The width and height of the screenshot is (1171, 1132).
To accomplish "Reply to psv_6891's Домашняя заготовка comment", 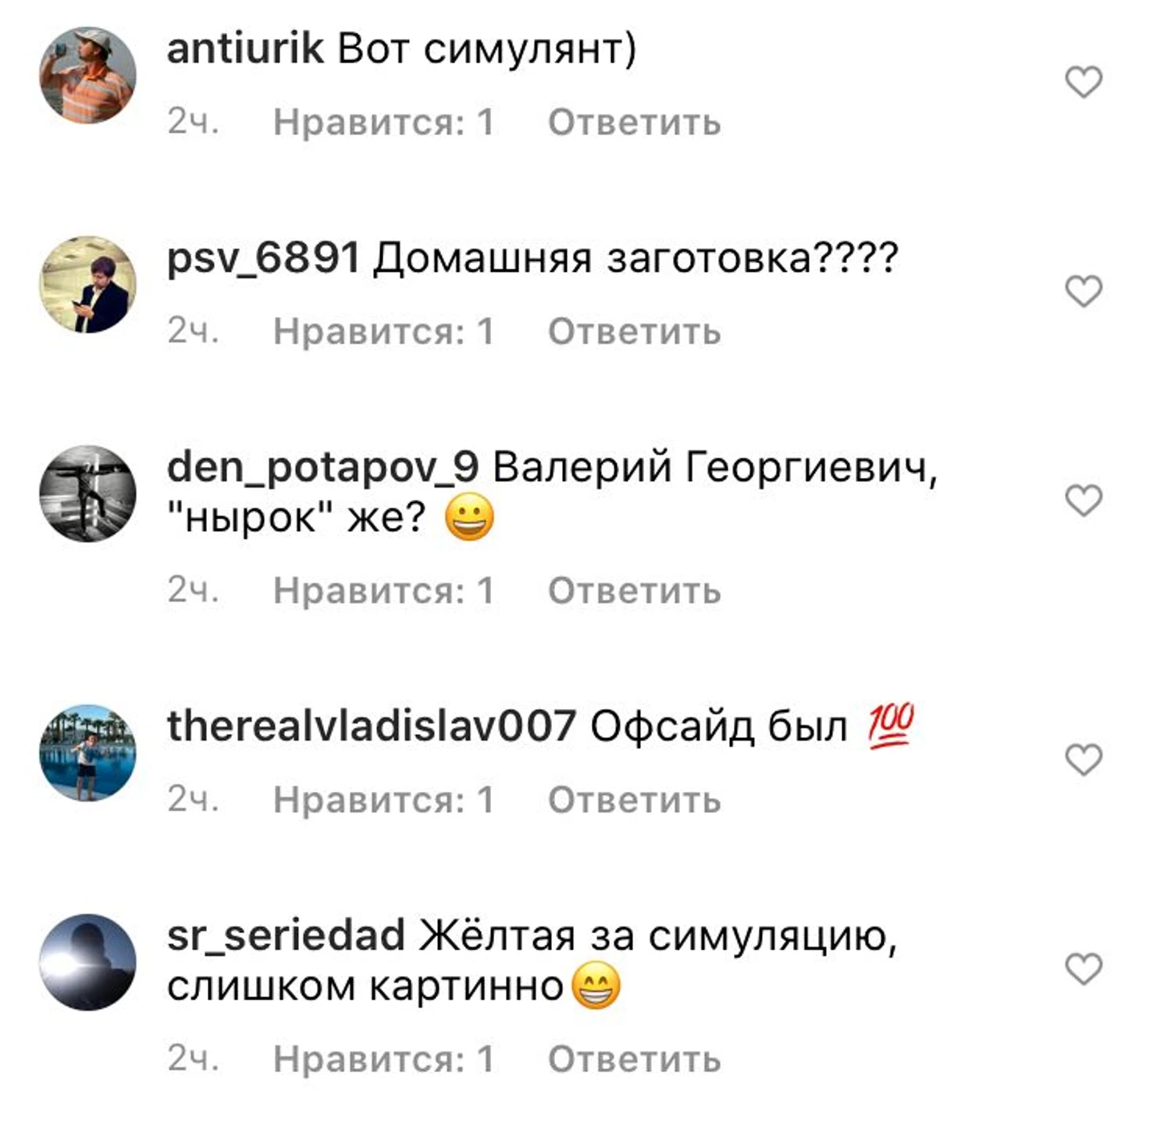I will click(634, 331).
